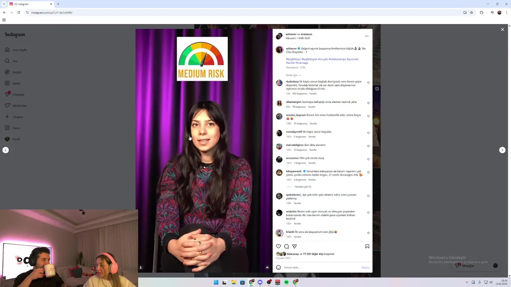This screenshot has width=511, height=287.
Task: Like mervebilgiccc's comment
Action: pyautogui.click(x=368, y=146)
